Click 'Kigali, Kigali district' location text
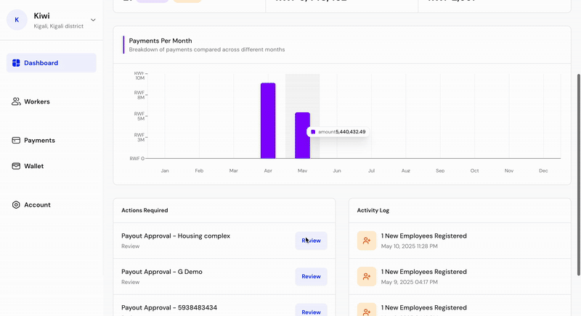The image size is (581, 316). click(59, 26)
